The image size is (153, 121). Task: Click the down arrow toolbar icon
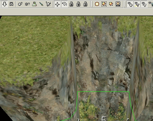click(x=4, y=4)
